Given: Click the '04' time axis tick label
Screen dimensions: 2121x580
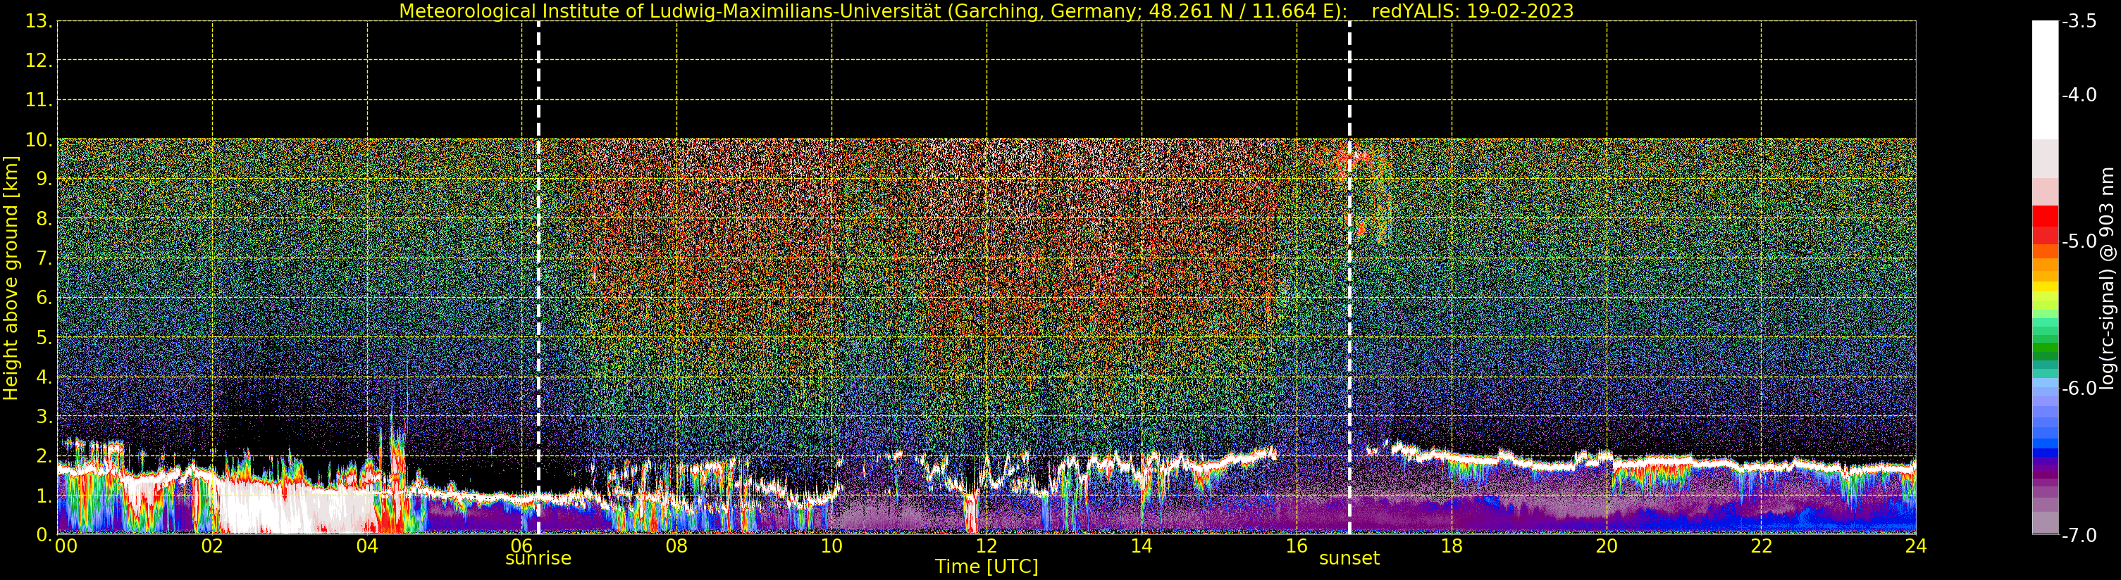Looking at the screenshot, I should pyautogui.click(x=367, y=546).
